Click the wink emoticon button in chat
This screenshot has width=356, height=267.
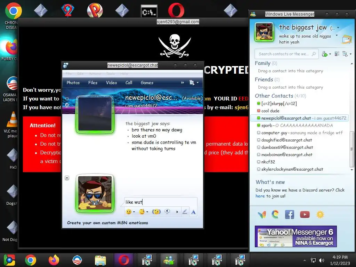142,212
